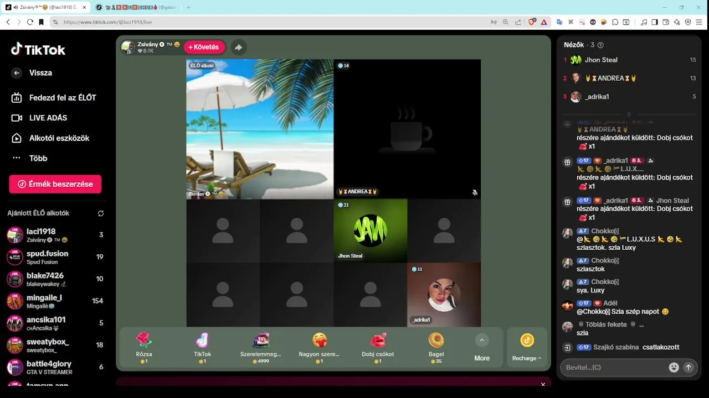The height and width of the screenshot is (398, 709).
Task: Select the _adrika1 guest tile
Action: pos(444,295)
